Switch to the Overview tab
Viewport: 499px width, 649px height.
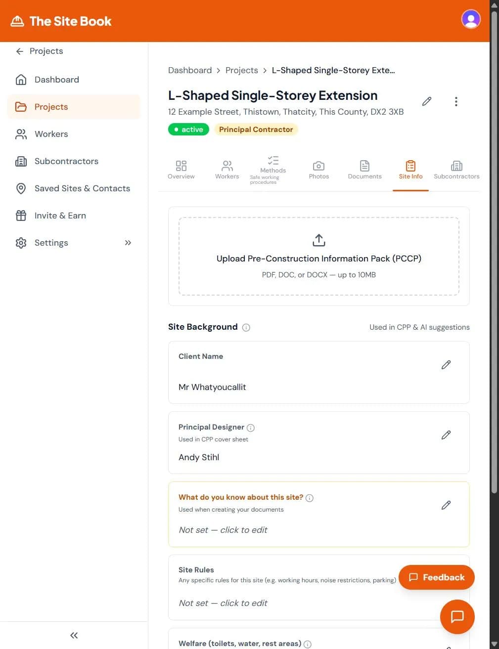(x=181, y=170)
